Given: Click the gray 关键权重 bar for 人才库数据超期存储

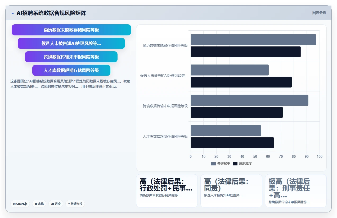Looking at the screenshot, I should pyautogui.click(x=226, y=131).
